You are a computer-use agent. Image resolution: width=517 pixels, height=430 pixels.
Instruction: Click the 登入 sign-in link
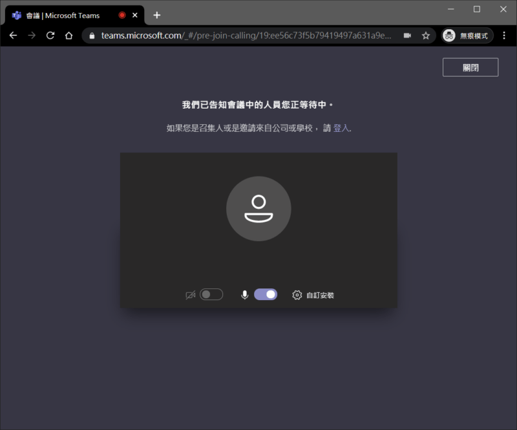341,128
